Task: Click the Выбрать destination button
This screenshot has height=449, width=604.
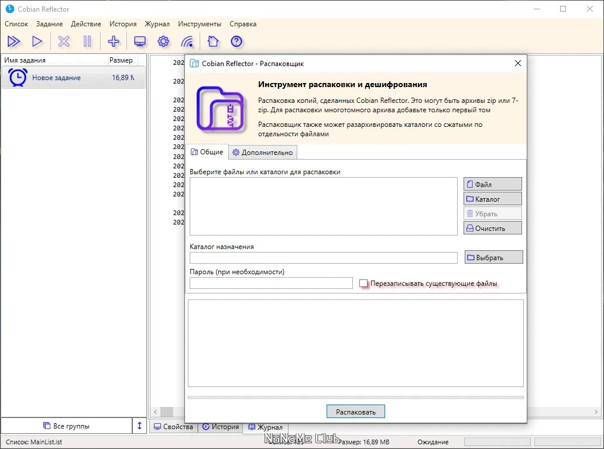Action: pos(494,257)
